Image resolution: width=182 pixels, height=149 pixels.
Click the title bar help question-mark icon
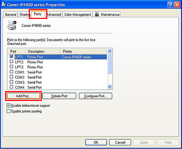(170, 5)
